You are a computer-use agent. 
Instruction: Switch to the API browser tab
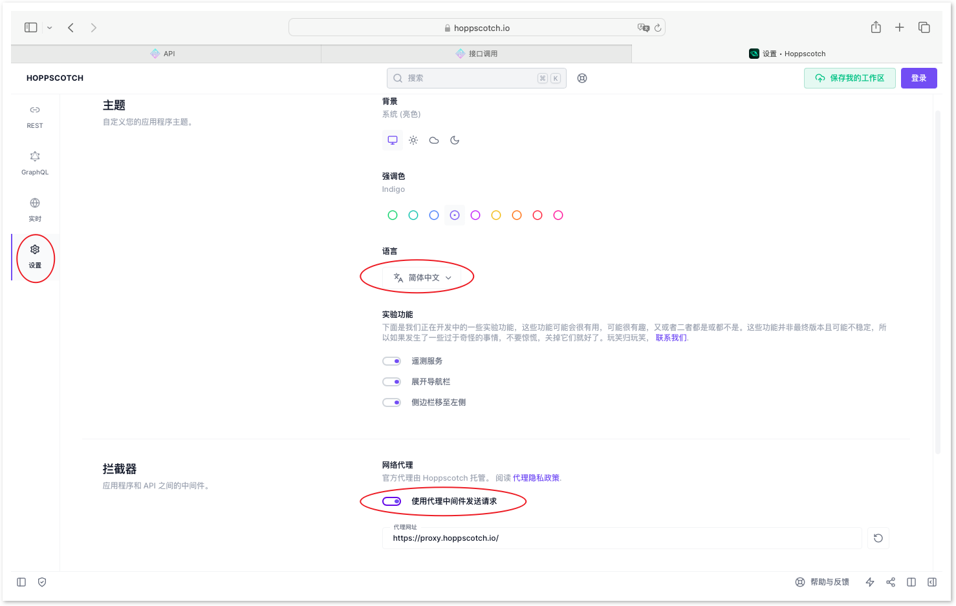(166, 54)
